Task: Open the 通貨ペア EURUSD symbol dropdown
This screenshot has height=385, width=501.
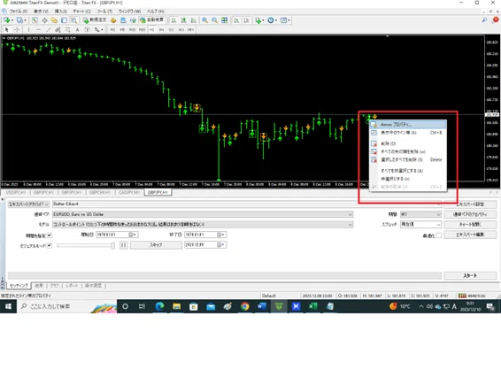Action: click(x=203, y=214)
